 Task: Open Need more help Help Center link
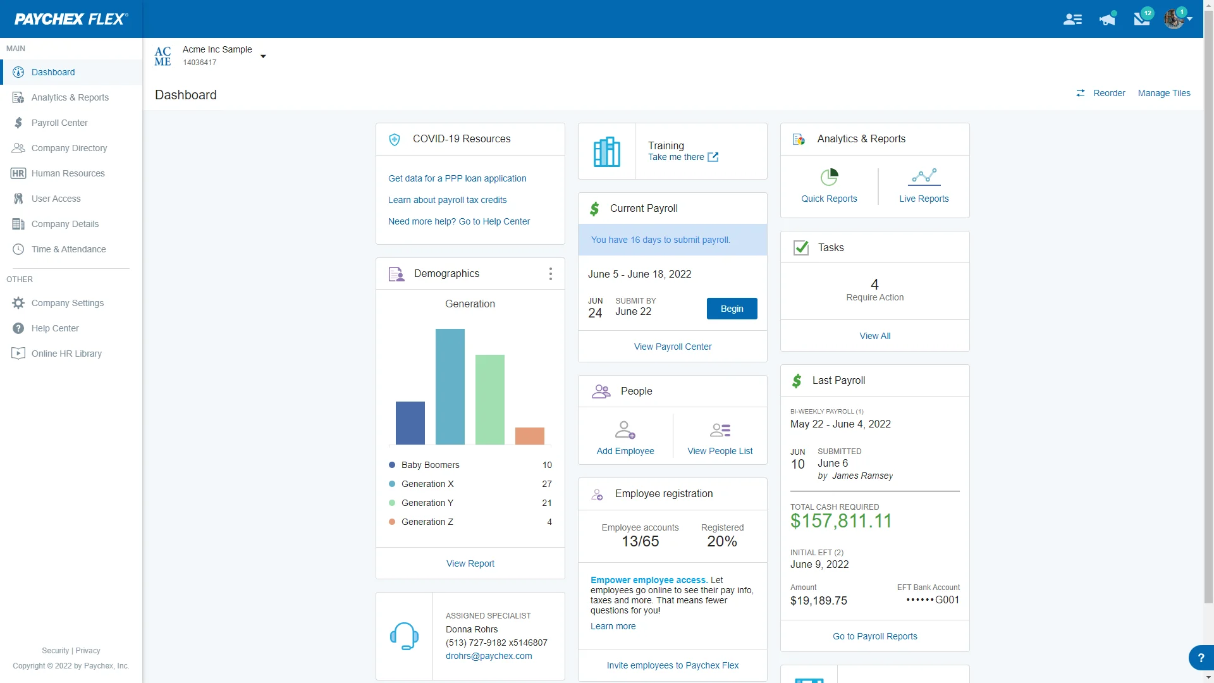(x=459, y=221)
